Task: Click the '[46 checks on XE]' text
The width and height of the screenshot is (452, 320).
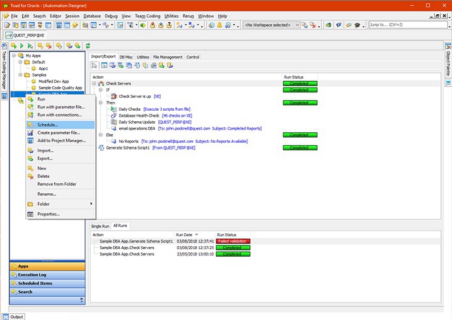Action: pyautogui.click(x=177, y=116)
